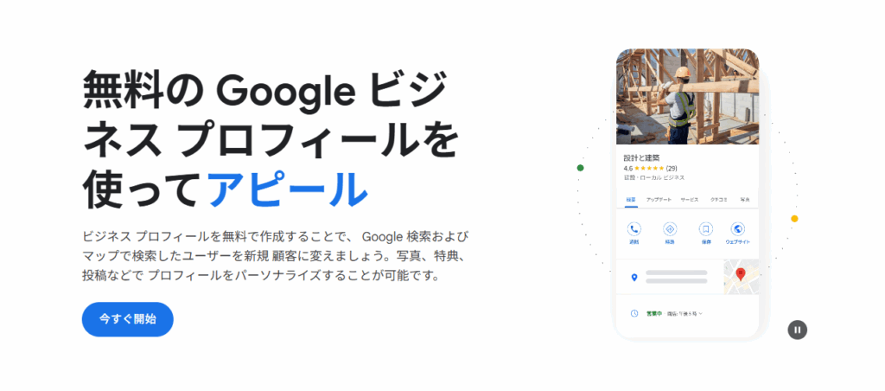The width and height of the screenshot is (885, 391).
Task: Switch to the アップデート tab
Action: click(659, 200)
